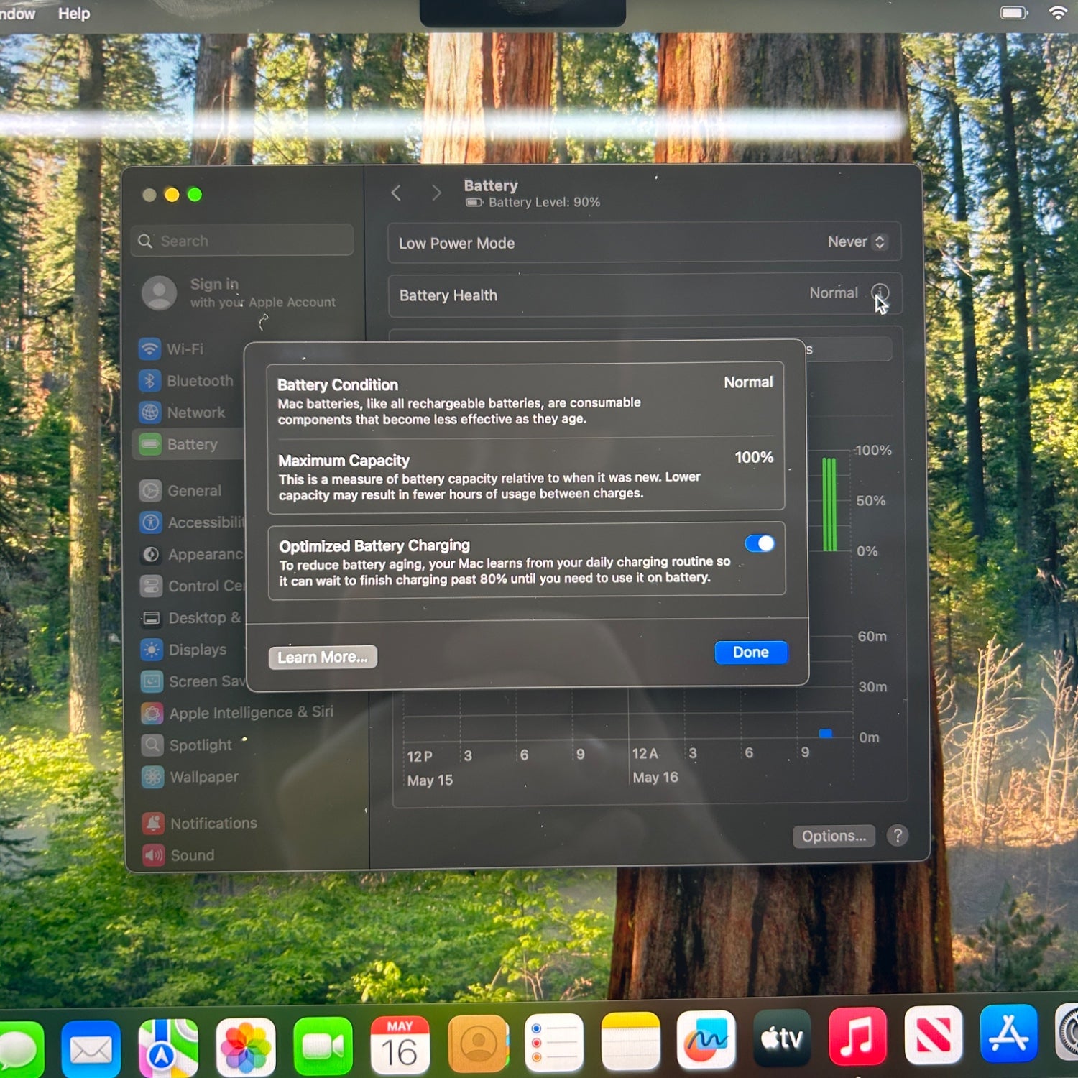Click the Battery Health info icon
Viewport: 1078px width, 1078px height.
coord(880,292)
